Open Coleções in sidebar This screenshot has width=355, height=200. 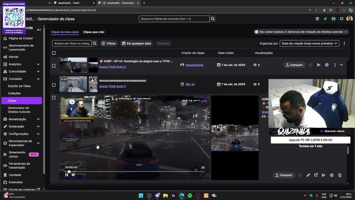[x=14, y=93]
